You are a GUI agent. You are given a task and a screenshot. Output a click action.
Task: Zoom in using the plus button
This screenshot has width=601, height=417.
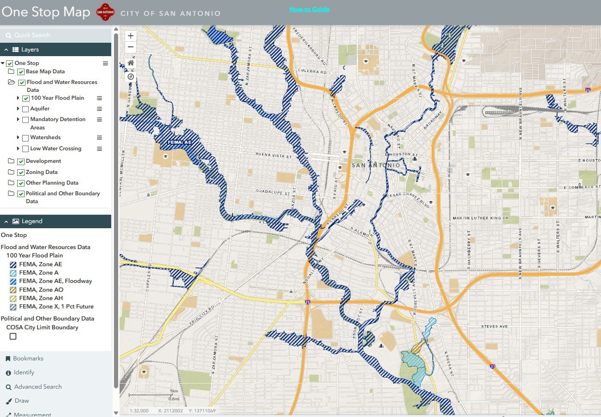click(x=130, y=35)
